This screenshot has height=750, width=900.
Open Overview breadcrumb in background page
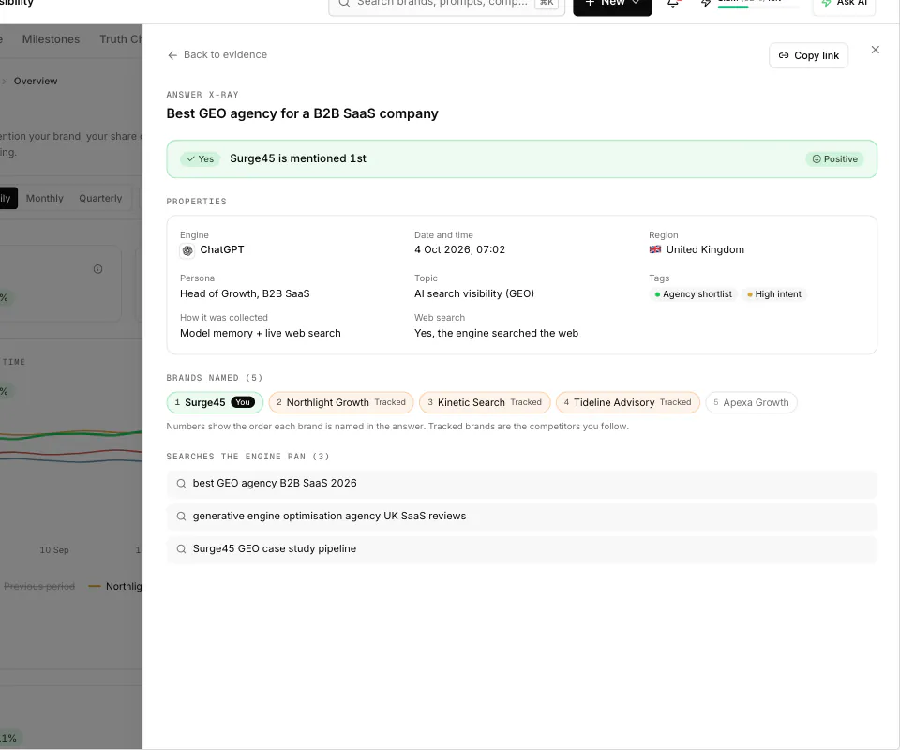click(36, 82)
